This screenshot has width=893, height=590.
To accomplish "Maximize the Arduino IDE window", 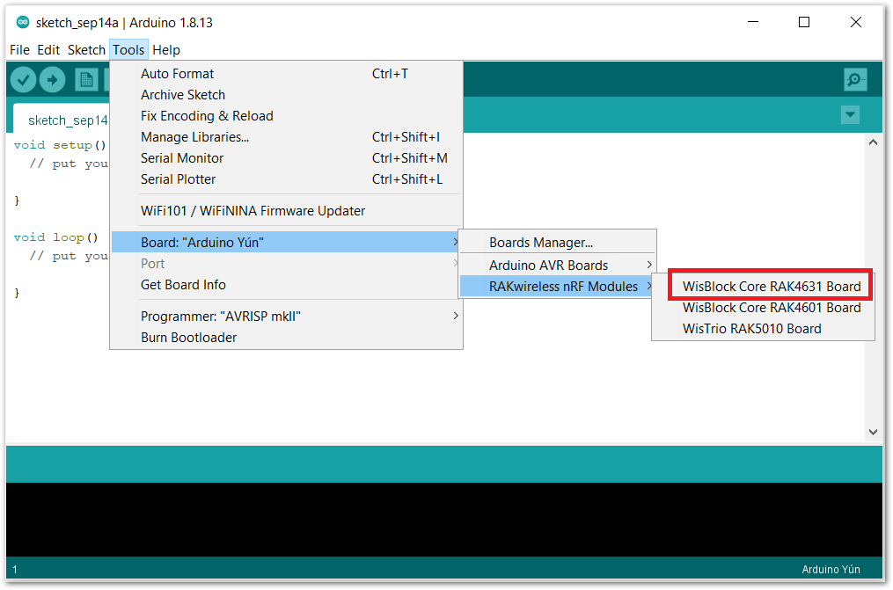I will click(x=804, y=22).
